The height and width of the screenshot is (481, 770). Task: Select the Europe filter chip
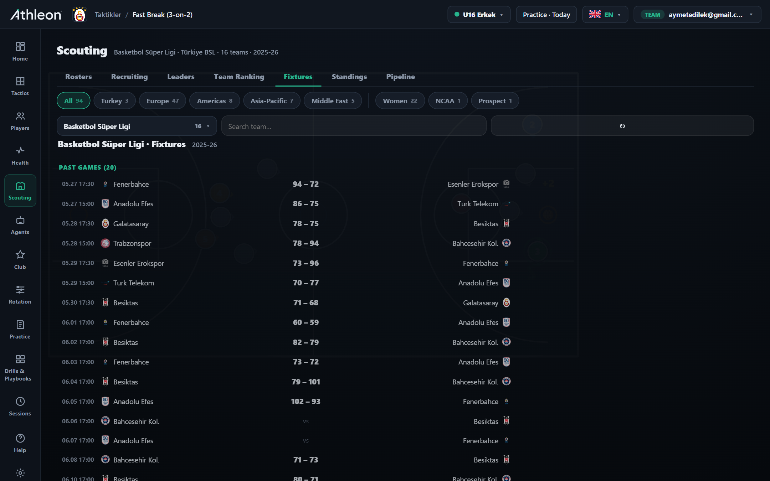pyautogui.click(x=163, y=101)
